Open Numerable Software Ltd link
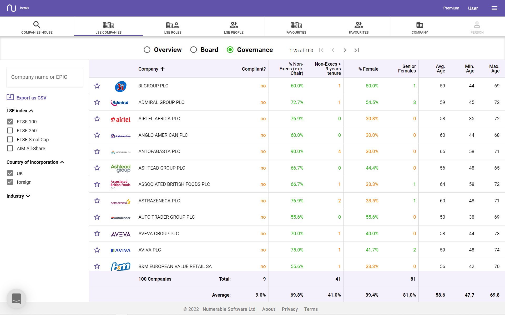Image resolution: width=505 pixels, height=315 pixels. (x=229, y=309)
